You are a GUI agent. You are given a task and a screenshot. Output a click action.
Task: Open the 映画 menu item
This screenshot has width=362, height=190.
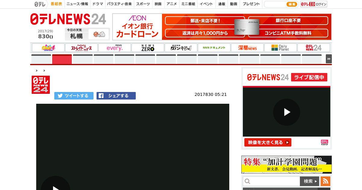(x=158, y=4)
